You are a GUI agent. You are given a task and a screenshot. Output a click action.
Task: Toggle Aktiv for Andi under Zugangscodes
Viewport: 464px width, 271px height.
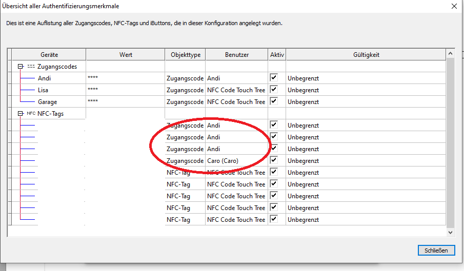coord(274,77)
